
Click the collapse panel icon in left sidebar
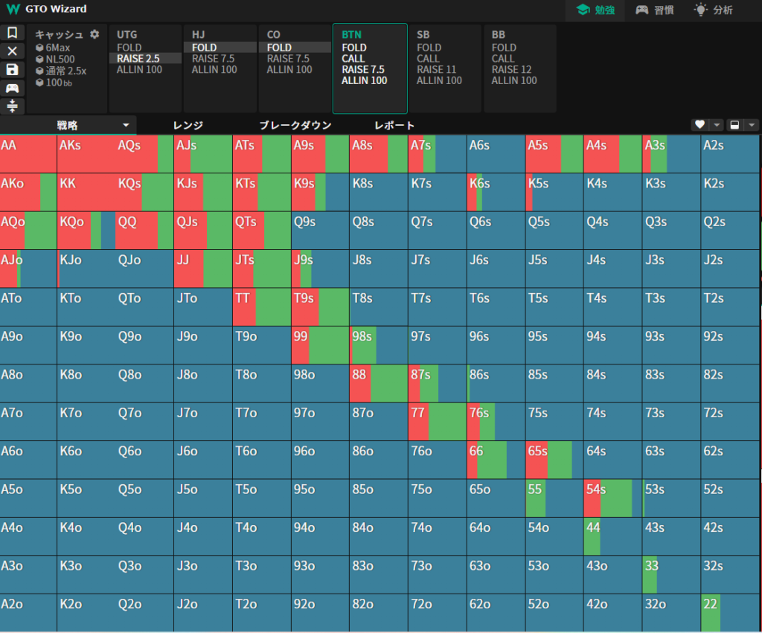[x=12, y=106]
